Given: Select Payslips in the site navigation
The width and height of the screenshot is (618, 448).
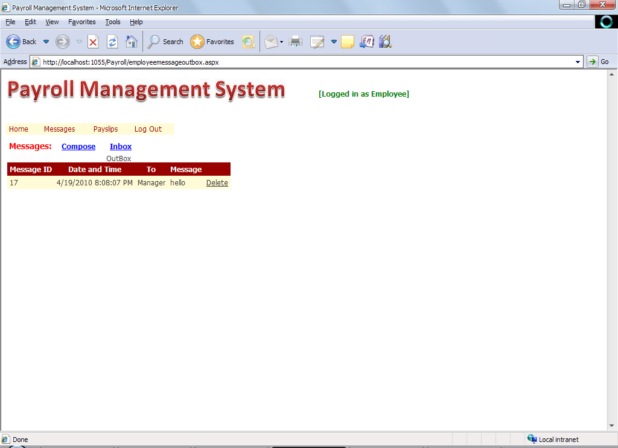Looking at the screenshot, I should click(x=106, y=129).
